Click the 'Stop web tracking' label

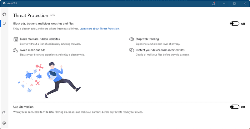tap(147, 39)
